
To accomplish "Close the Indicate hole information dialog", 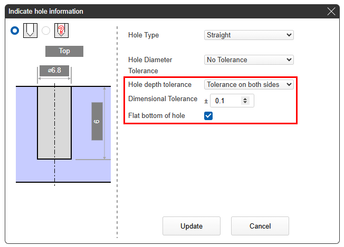I will pos(331,12).
